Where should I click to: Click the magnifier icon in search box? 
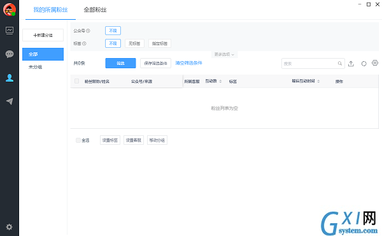[339, 63]
